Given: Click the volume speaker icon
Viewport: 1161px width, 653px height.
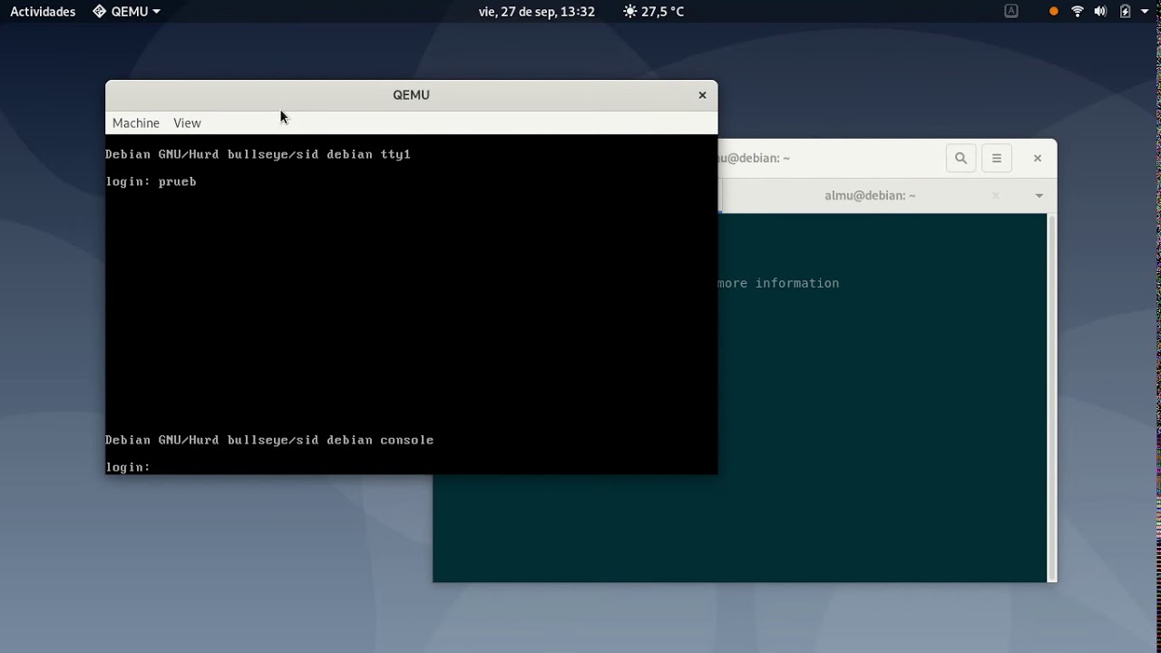Looking at the screenshot, I should 1100,12.
